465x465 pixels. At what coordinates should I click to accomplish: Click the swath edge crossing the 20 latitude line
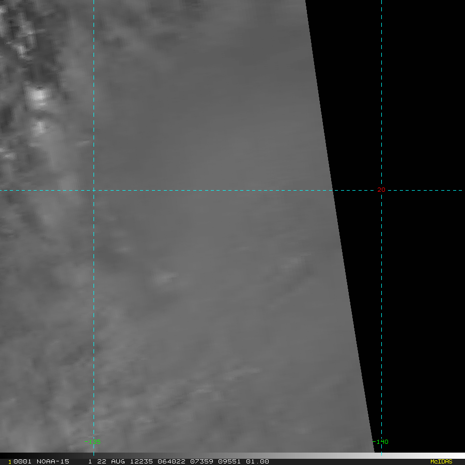pos(334,191)
